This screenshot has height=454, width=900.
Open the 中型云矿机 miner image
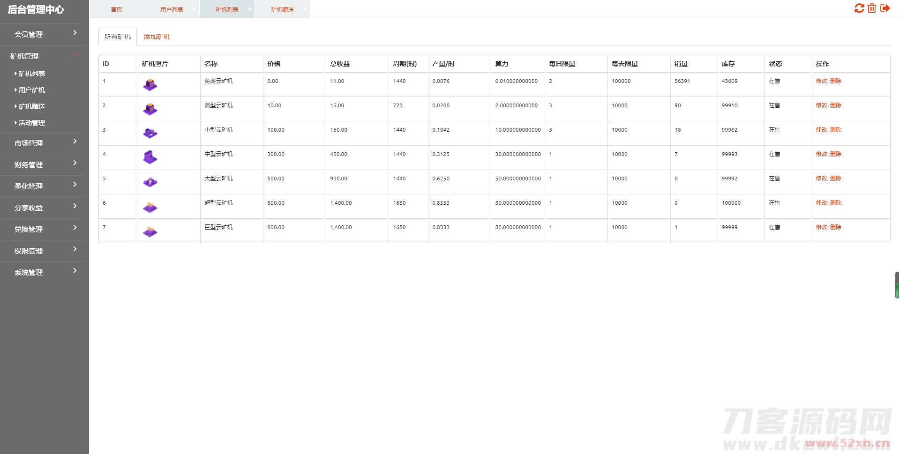[150, 157]
